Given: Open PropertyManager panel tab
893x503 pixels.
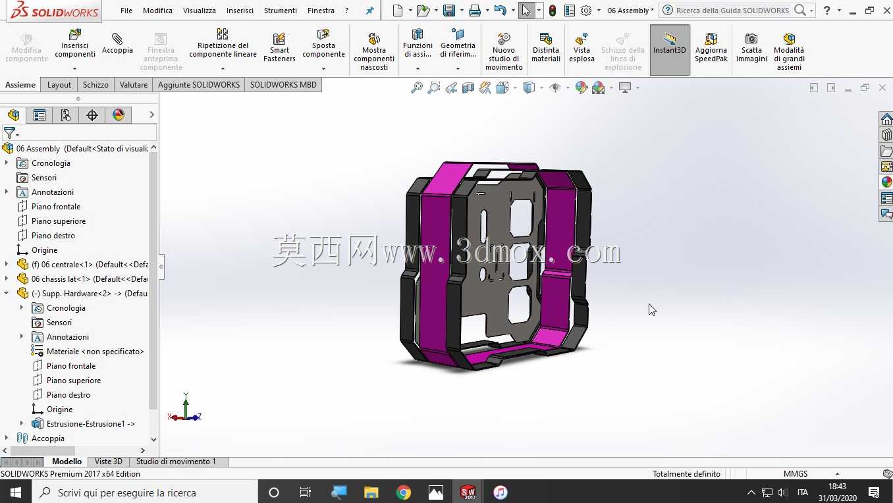Looking at the screenshot, I should [40, 115].
